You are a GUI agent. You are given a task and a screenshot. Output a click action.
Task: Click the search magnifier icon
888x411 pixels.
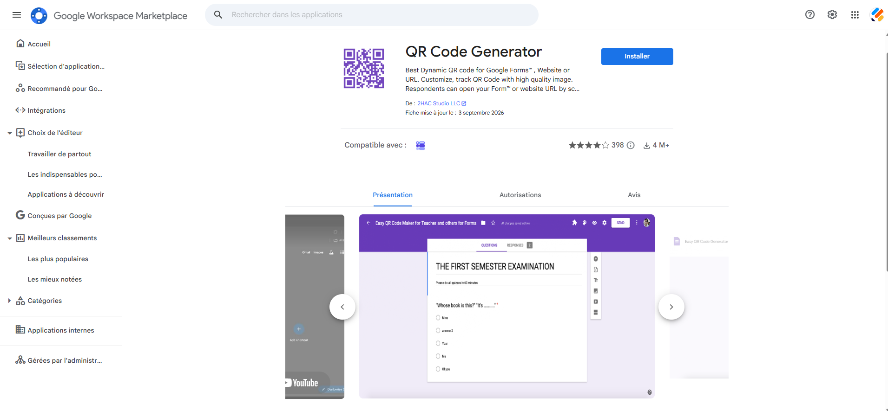click(218, 15)
